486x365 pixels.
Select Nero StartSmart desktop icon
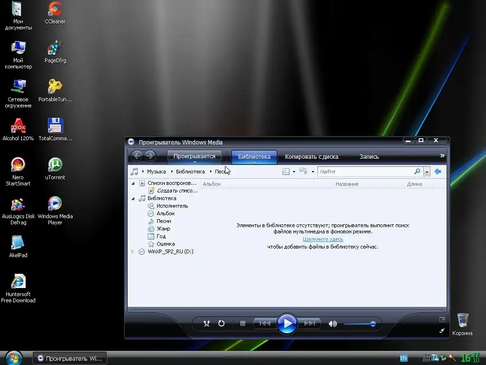point(18,172)
